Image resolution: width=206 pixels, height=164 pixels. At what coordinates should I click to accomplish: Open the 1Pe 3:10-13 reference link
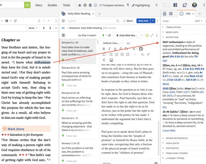(176, 57)
